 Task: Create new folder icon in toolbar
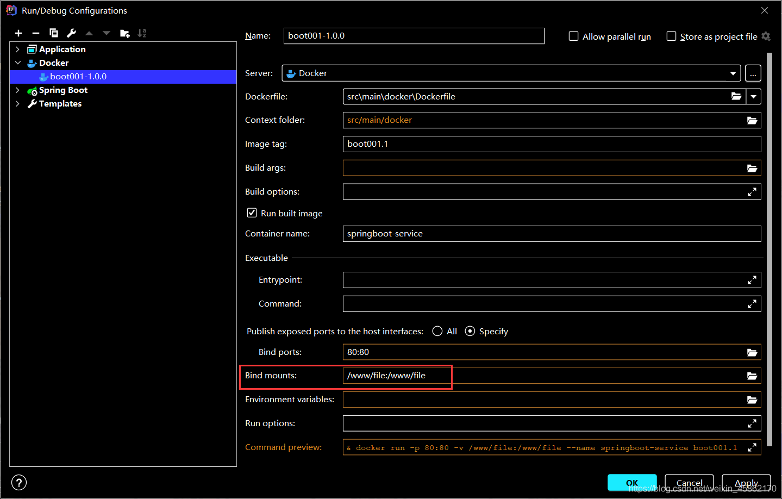tap(125, 33)
